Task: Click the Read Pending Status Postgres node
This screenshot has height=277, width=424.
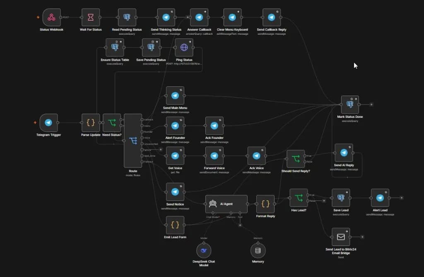Action: coord(127,17)
